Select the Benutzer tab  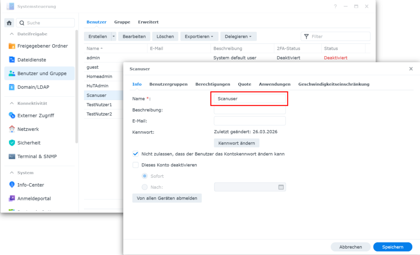(x=96, y=22)
